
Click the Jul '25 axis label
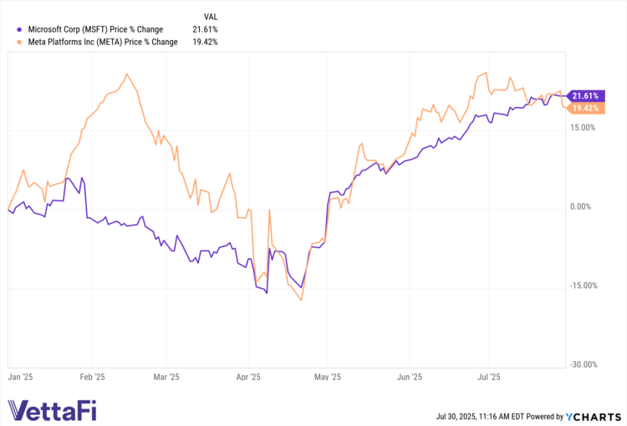[488, 378]
